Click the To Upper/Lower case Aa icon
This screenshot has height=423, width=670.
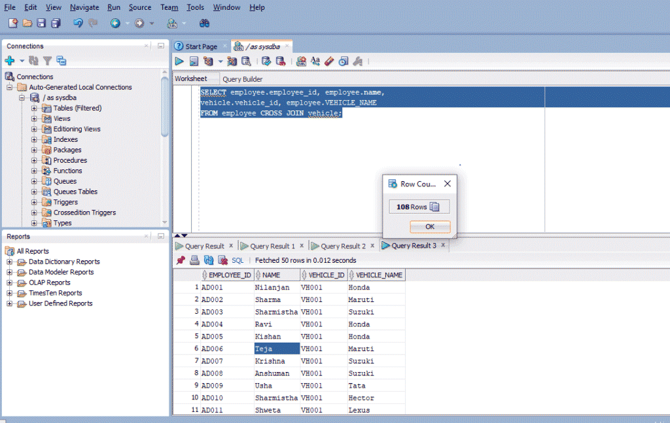[315, 61]
